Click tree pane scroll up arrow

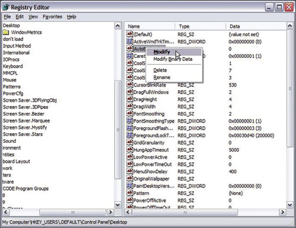coord(118,25)
